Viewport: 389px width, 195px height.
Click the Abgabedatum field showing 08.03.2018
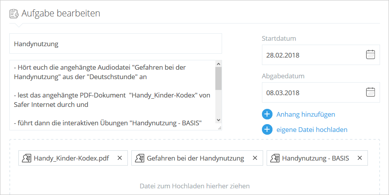coord(321,92)
